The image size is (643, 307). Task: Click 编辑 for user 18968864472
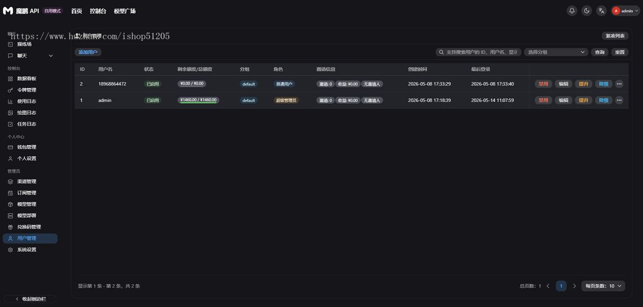[x=563, y=84]
